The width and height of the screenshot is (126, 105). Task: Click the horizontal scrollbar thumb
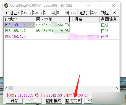click(11, 88)
